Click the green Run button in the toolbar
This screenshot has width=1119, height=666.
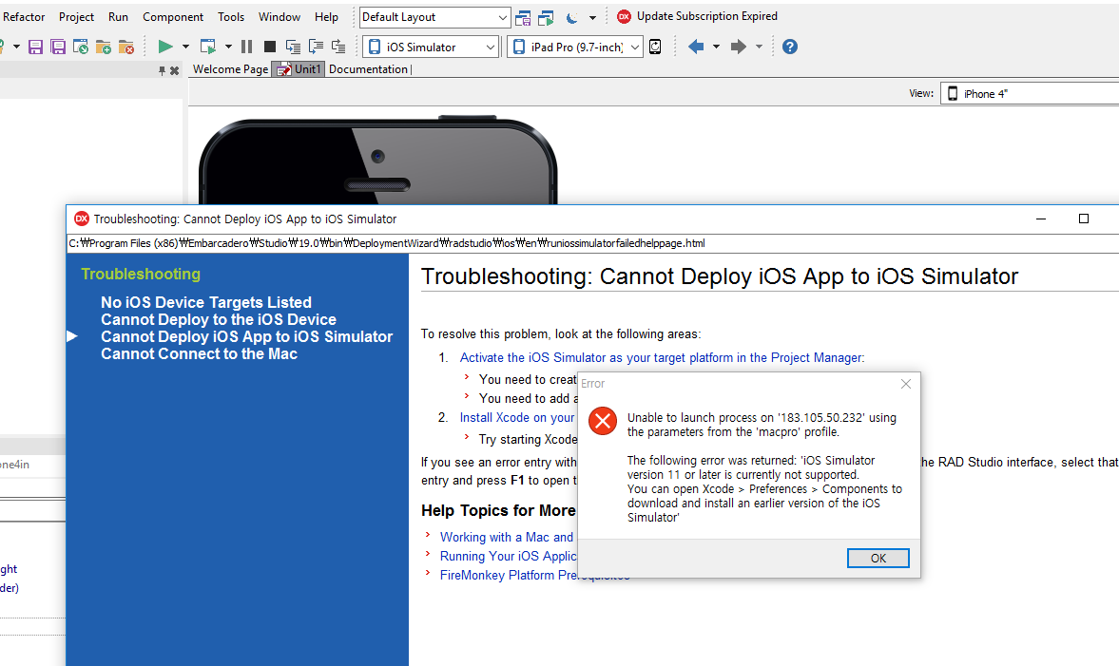point(165,47)
